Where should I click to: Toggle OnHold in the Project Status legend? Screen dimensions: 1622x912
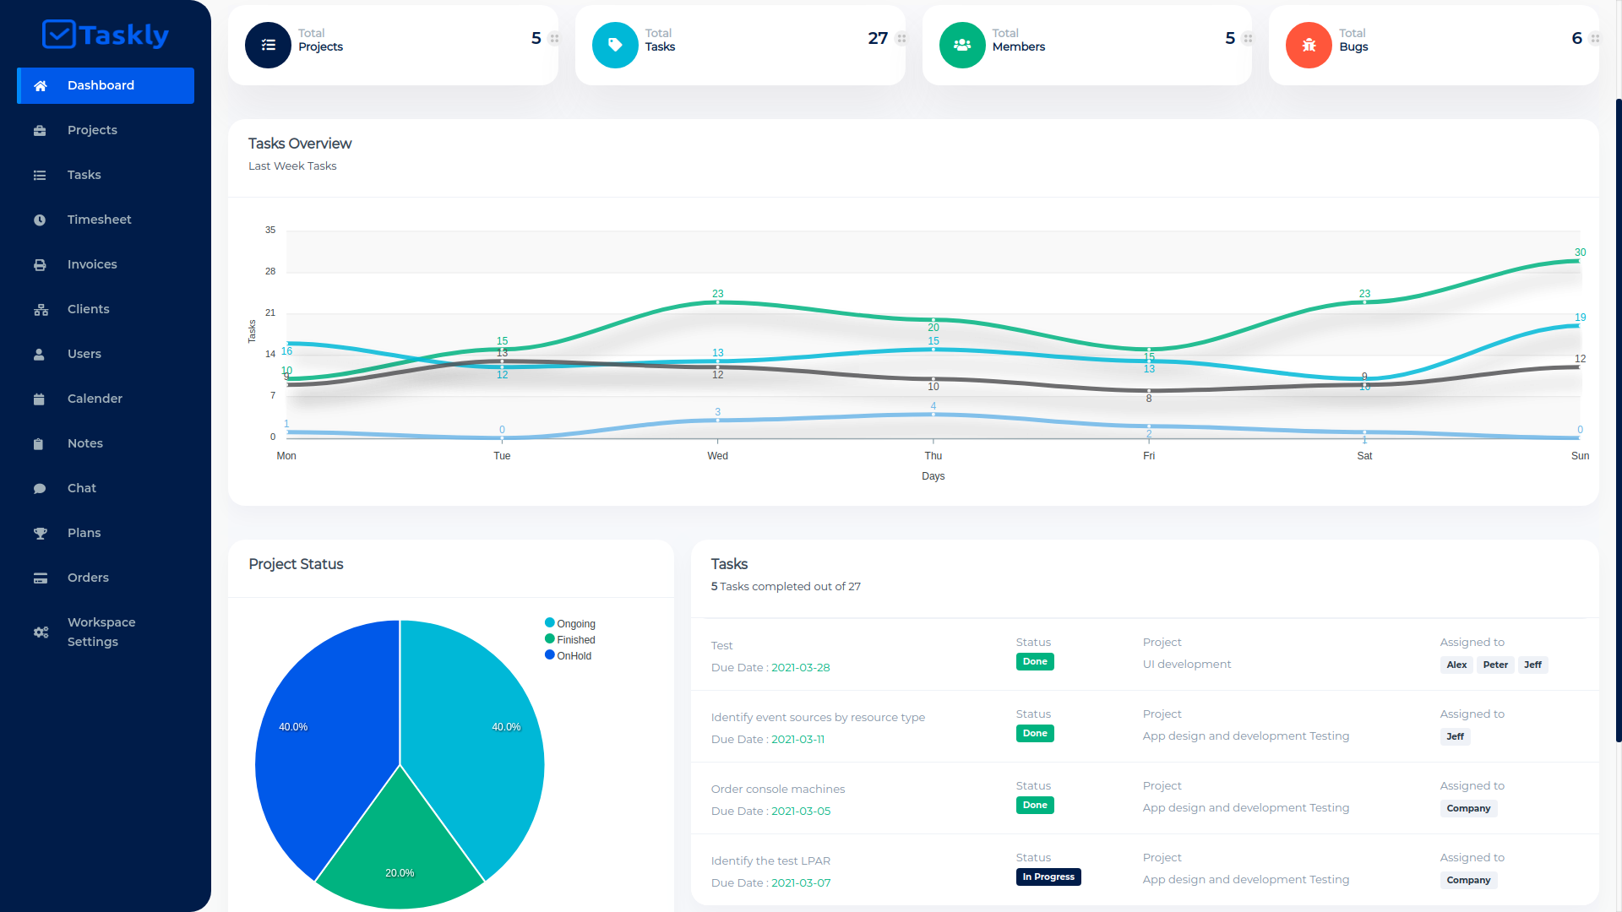click(x=569, y=655)
